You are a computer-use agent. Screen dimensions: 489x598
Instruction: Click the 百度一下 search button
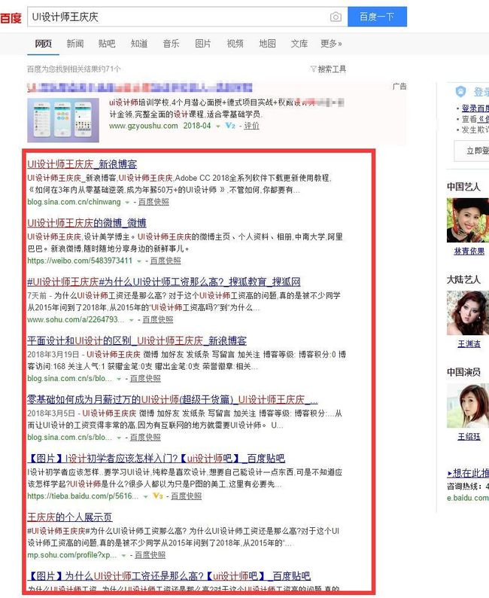pos(377,17)
